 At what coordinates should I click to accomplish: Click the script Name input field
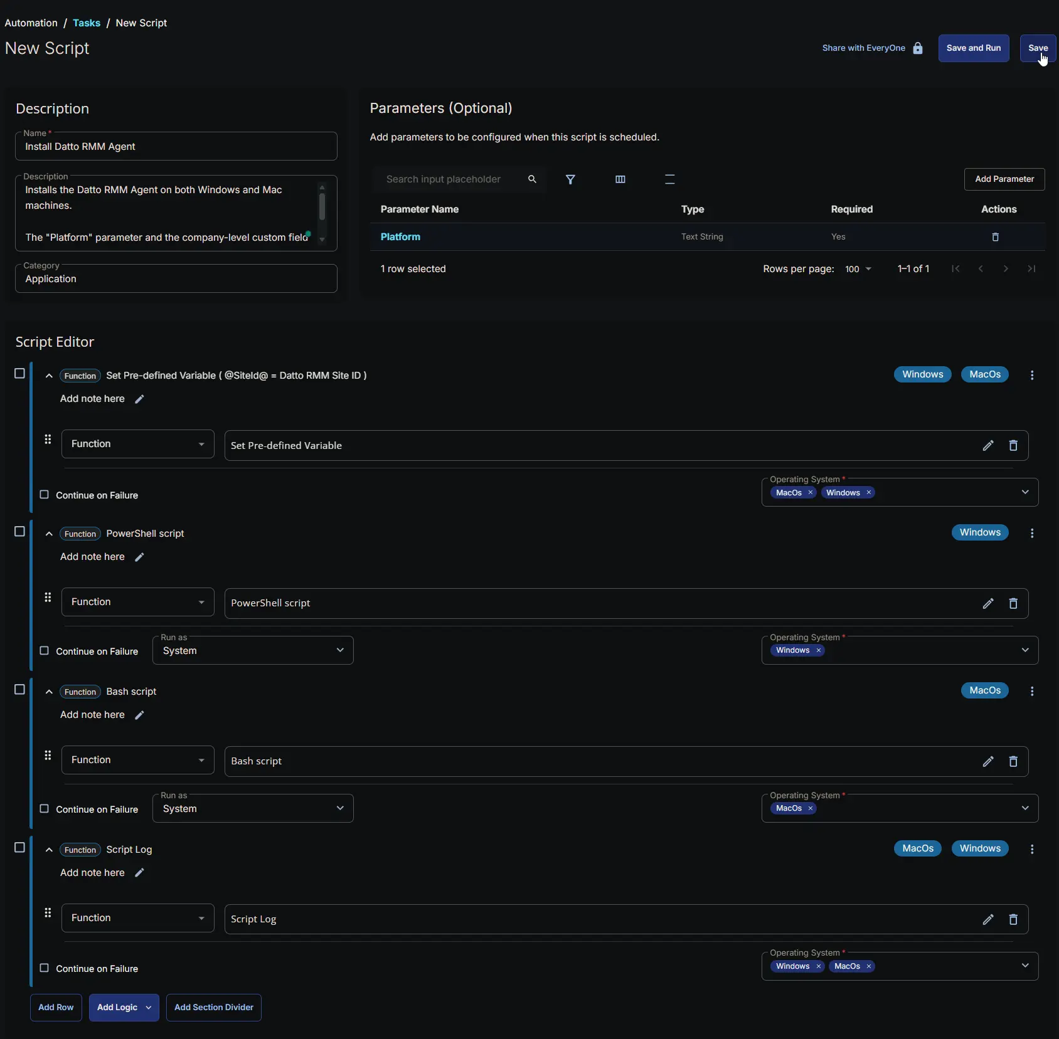pyautogui.click(x=176, y=147)
